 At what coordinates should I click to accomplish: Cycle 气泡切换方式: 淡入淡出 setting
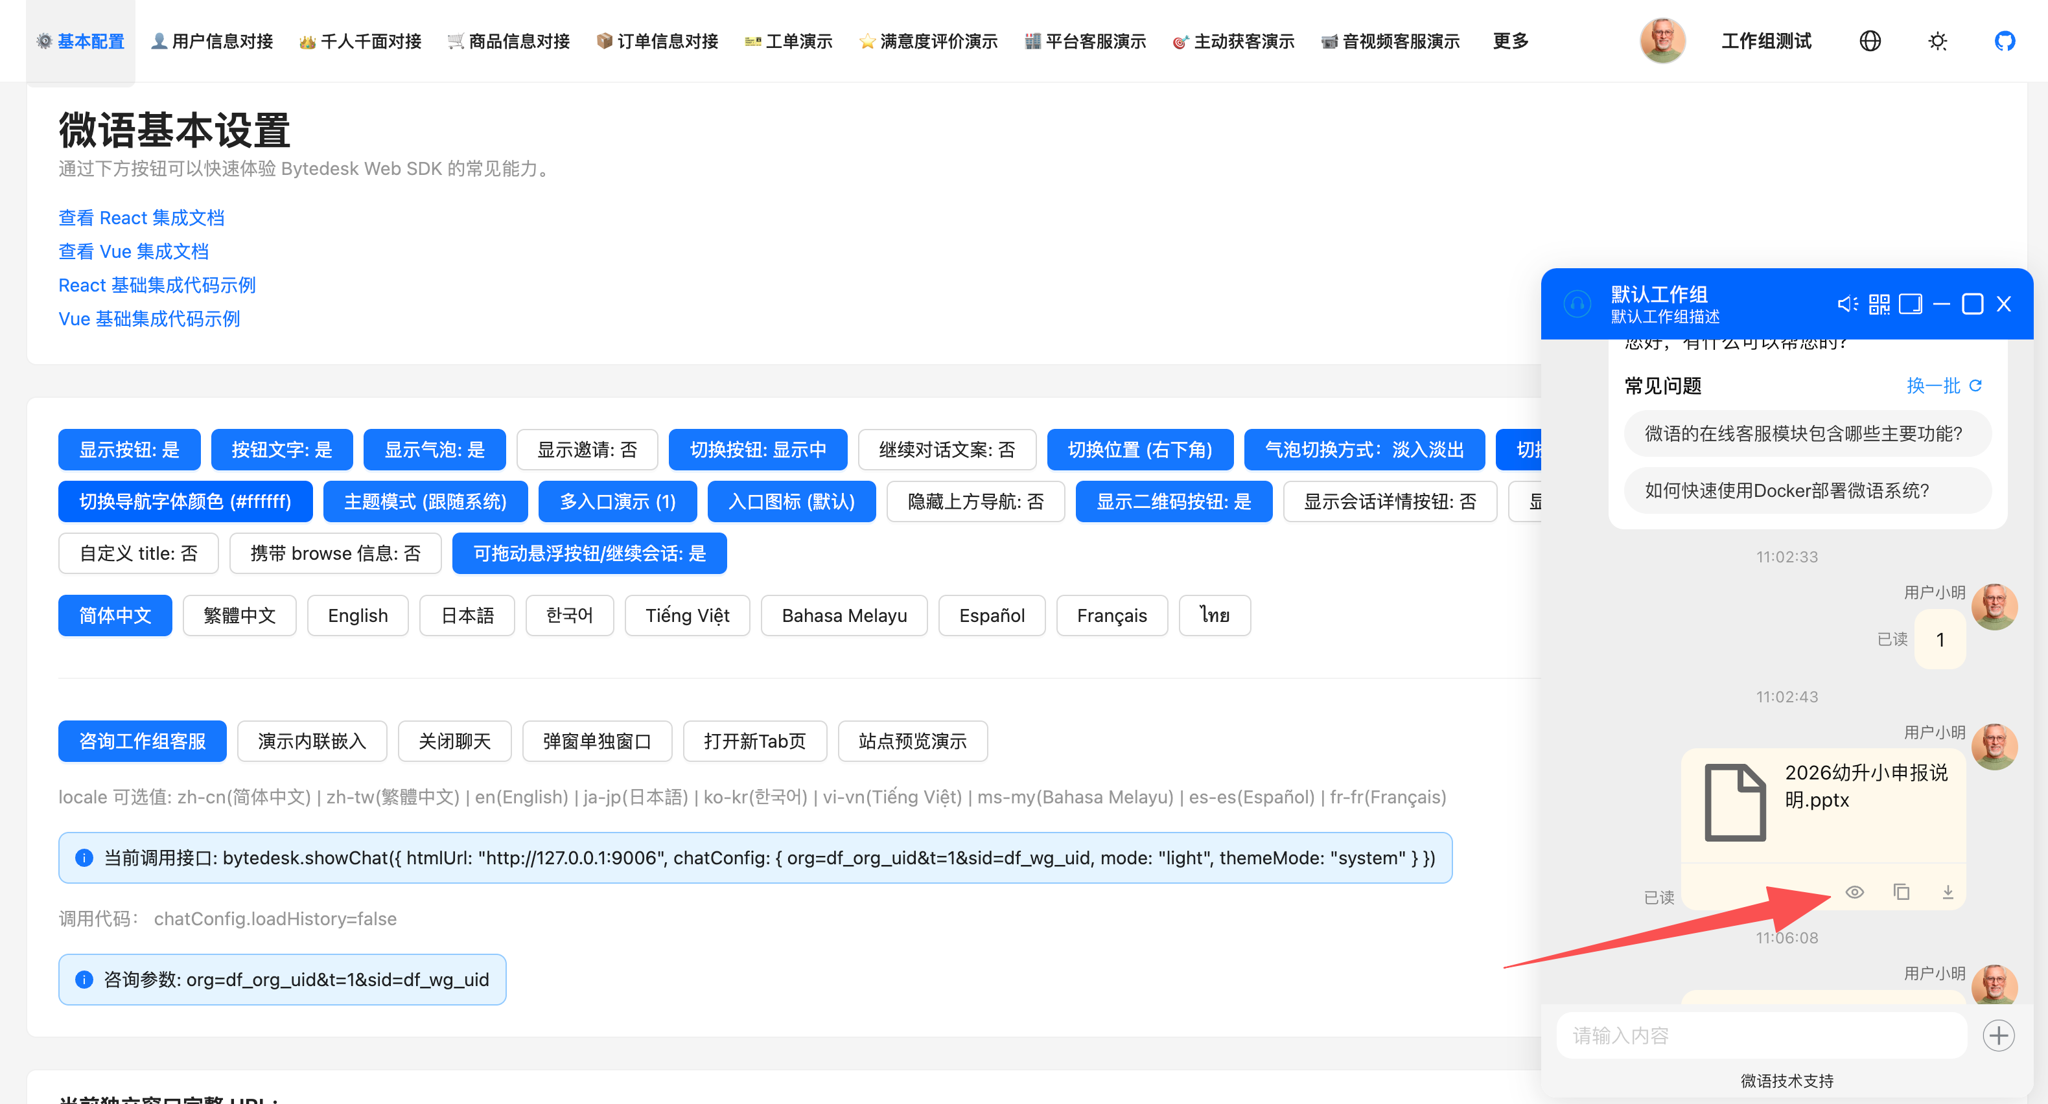[x=1364, y=450]
